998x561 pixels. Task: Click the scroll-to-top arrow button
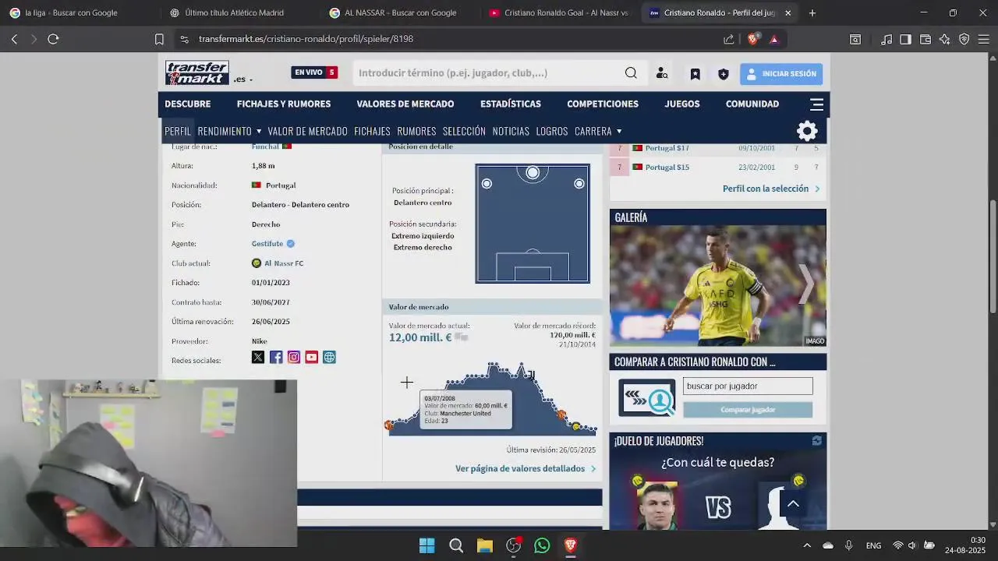pos(793,503)
